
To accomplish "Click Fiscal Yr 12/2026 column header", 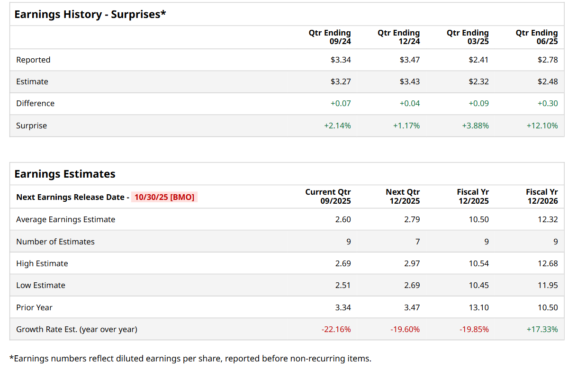I will [x=542, y=197].
